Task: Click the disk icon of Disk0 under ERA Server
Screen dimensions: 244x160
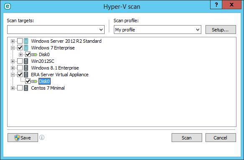Action: pyautogui.click(x=34, y=81)
